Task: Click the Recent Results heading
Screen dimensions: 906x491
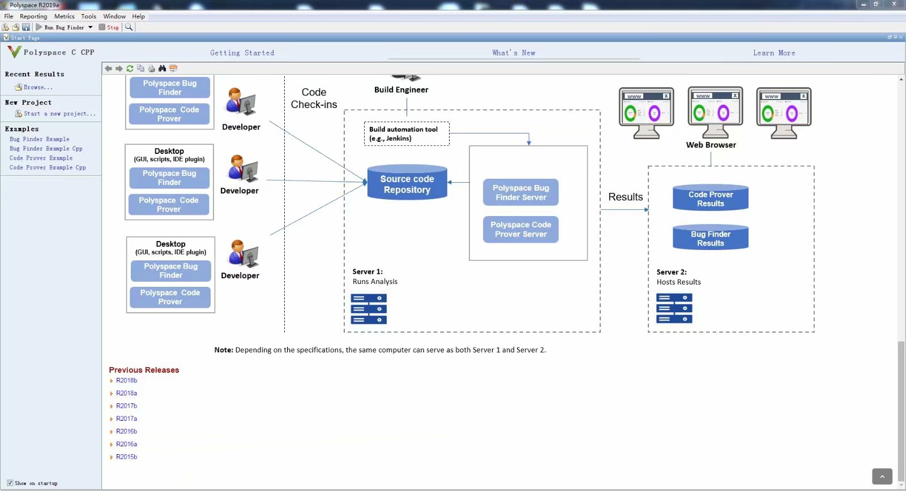Action: (x=35, y=74)
